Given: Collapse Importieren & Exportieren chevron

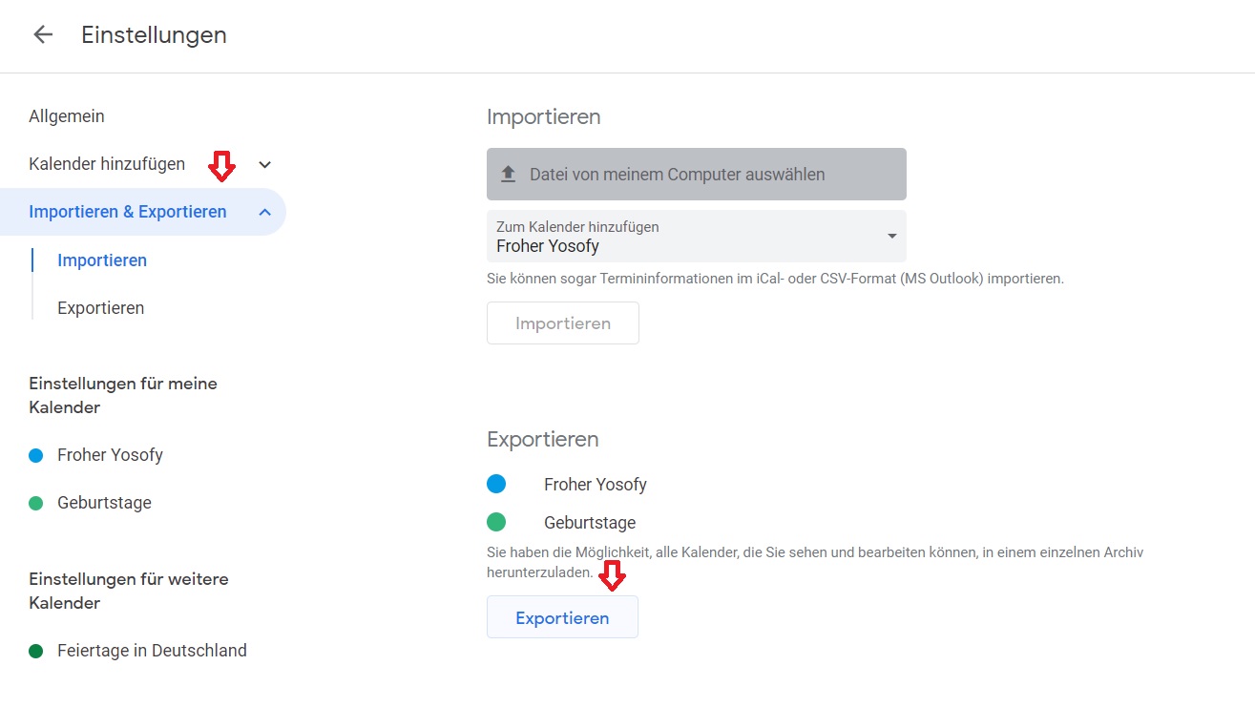Looking at the screenshot, I should tap(265, 212).
